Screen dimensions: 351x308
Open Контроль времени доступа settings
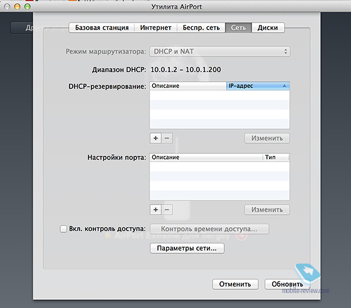pos(209,229)
